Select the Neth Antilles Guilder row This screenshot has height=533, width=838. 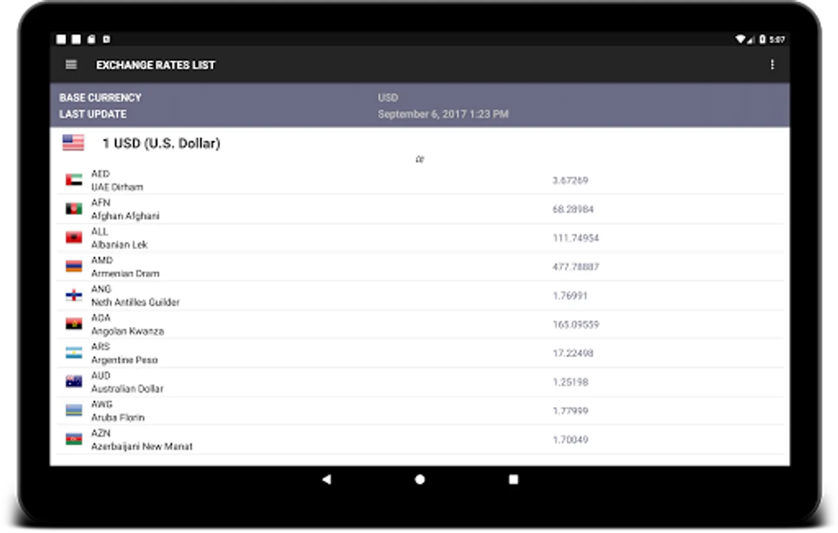point(420,296)
